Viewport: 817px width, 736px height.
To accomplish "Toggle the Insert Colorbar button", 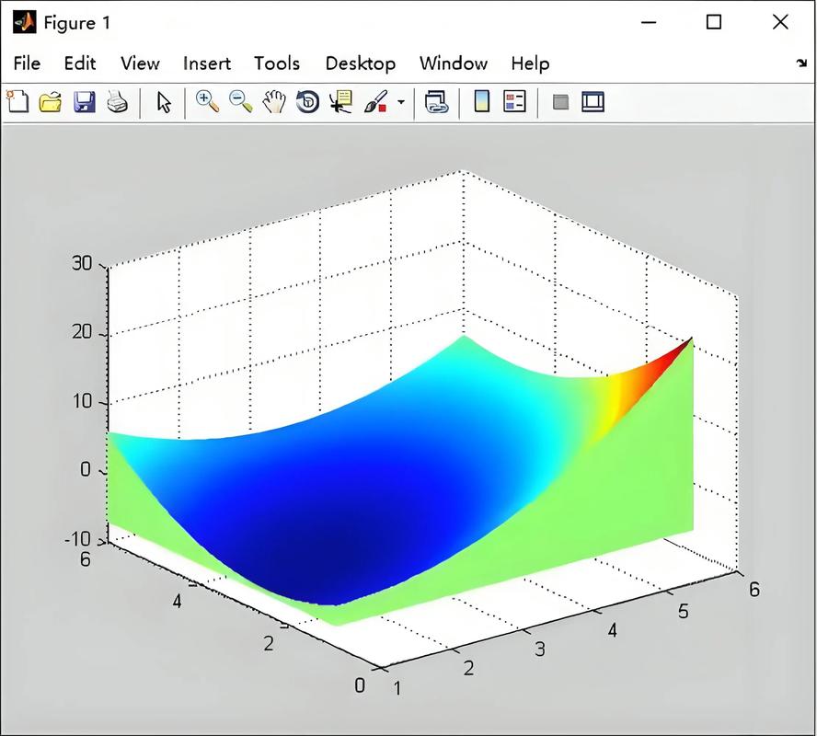I will coord(481,102).
